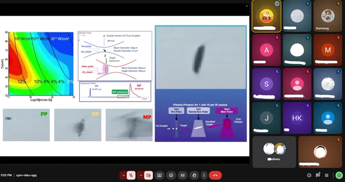345x182 pixels.
Task: Select Damnang's participant tile
Action: coord(328,16)
